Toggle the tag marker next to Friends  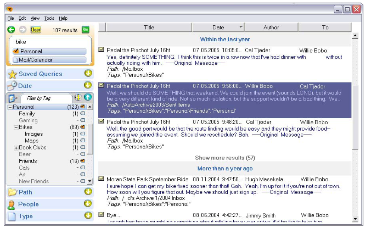click(83, 161)
